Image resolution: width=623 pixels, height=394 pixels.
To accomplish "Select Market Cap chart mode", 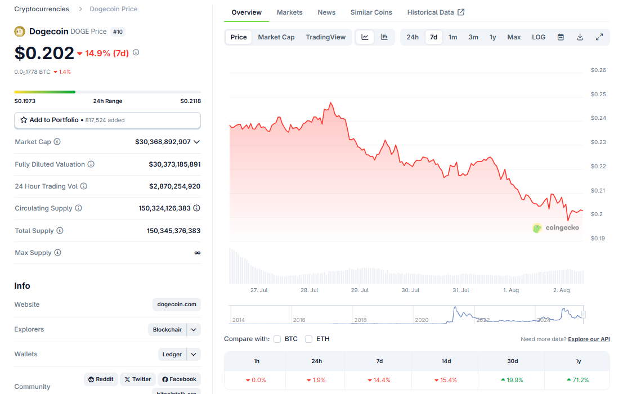I will 276,37.
